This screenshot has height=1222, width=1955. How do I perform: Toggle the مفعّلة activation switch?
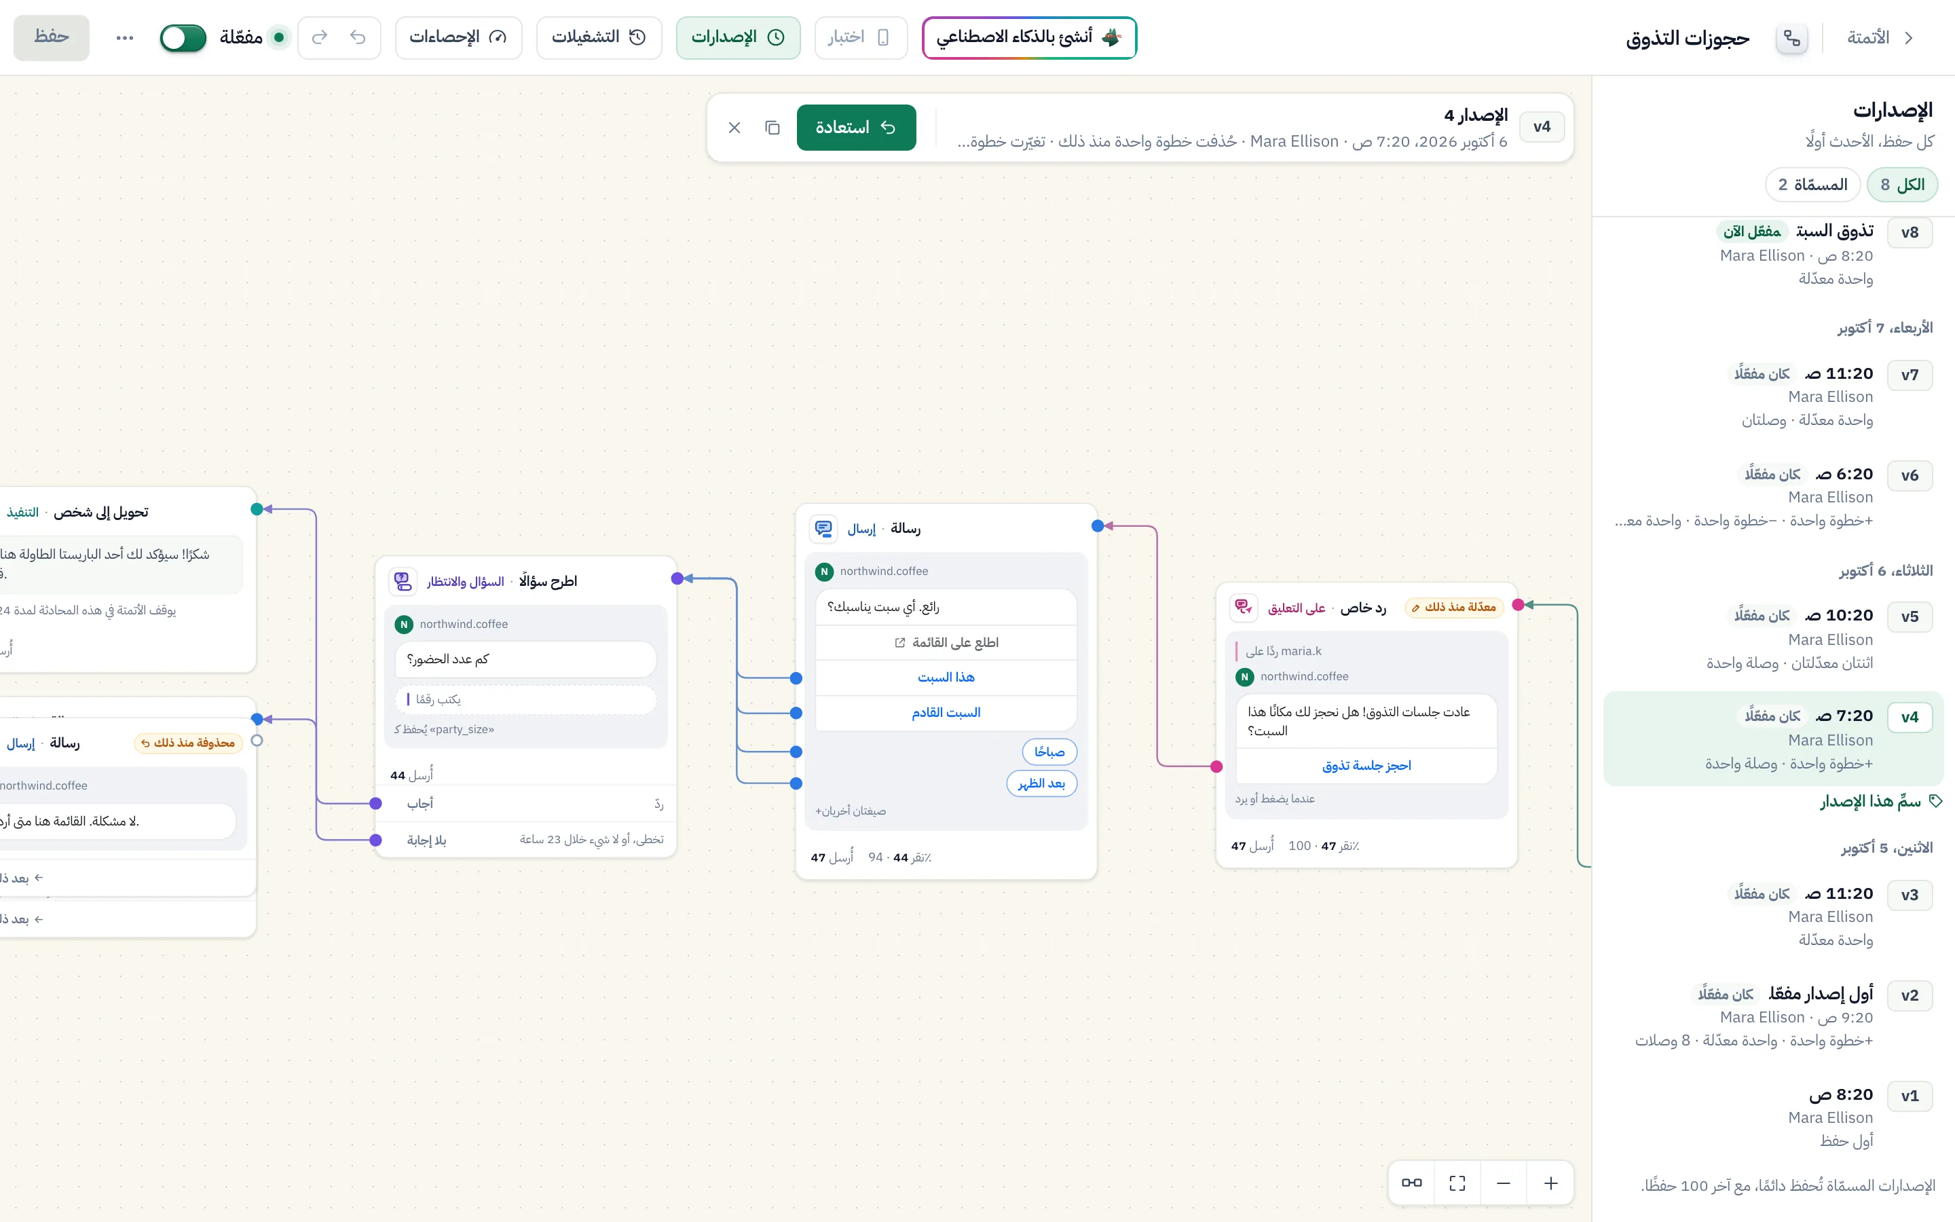[x=183, y=37]
